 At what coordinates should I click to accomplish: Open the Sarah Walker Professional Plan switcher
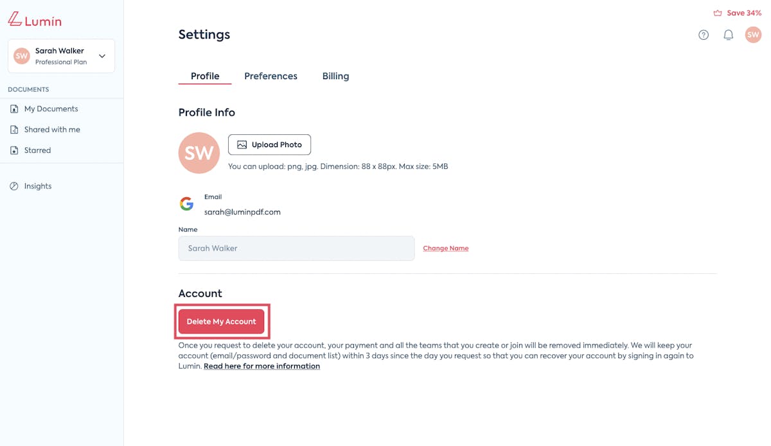click(61, 56)
